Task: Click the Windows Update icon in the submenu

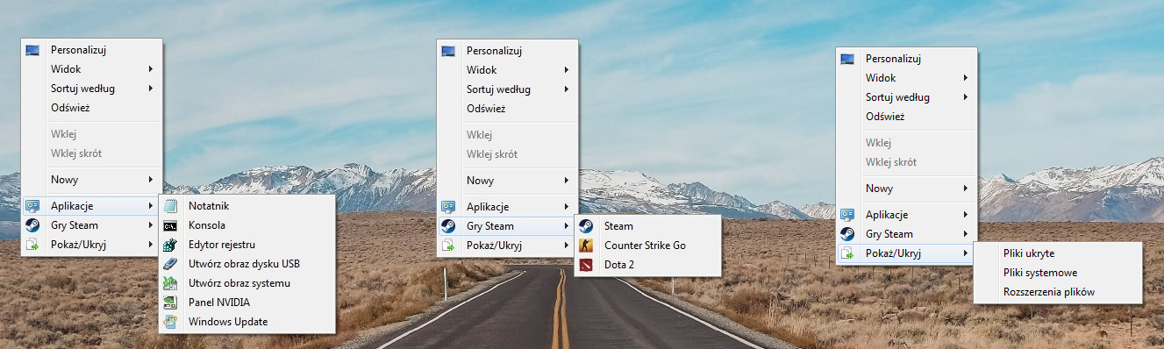Action: (x=170, y=322)
